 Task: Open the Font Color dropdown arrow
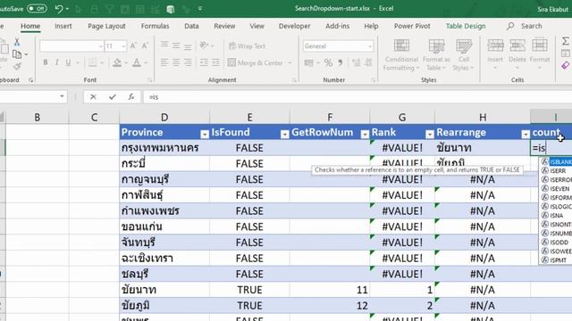(146, 63)
